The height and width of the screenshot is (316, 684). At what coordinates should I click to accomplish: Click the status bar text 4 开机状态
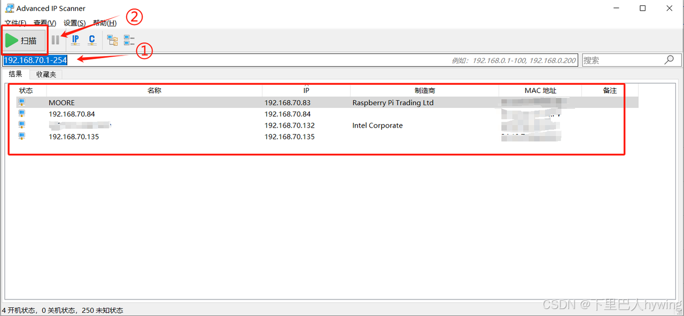[19, 310]
